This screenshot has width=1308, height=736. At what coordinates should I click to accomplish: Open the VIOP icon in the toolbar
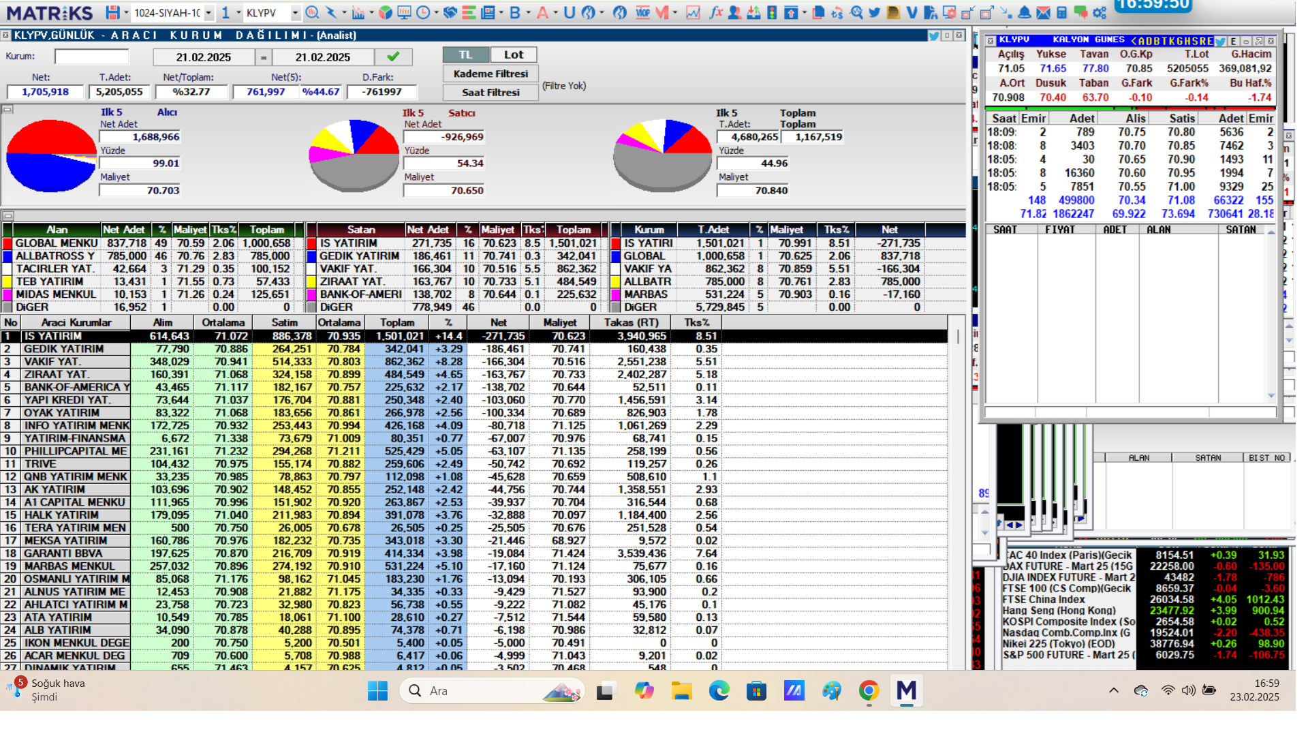[642, 13]
